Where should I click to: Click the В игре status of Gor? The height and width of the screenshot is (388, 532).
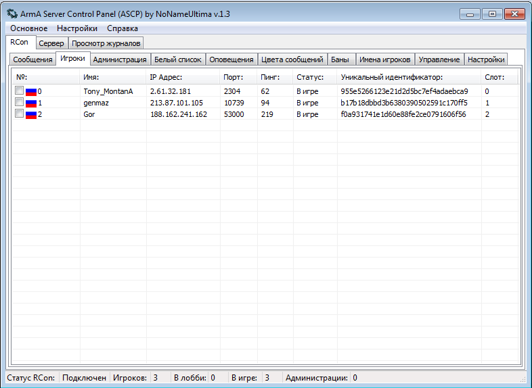coord(307,114)
